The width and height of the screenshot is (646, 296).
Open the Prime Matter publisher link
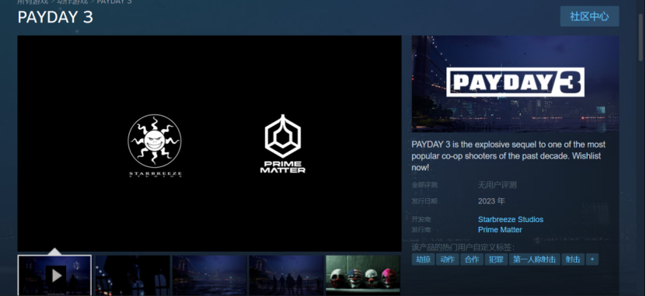(500, 230)
